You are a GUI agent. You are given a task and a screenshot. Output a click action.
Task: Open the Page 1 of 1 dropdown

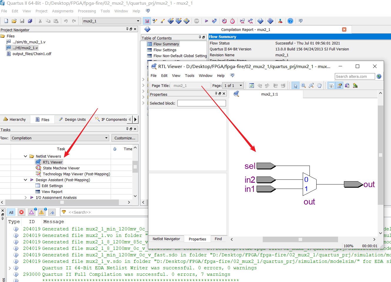233,85
